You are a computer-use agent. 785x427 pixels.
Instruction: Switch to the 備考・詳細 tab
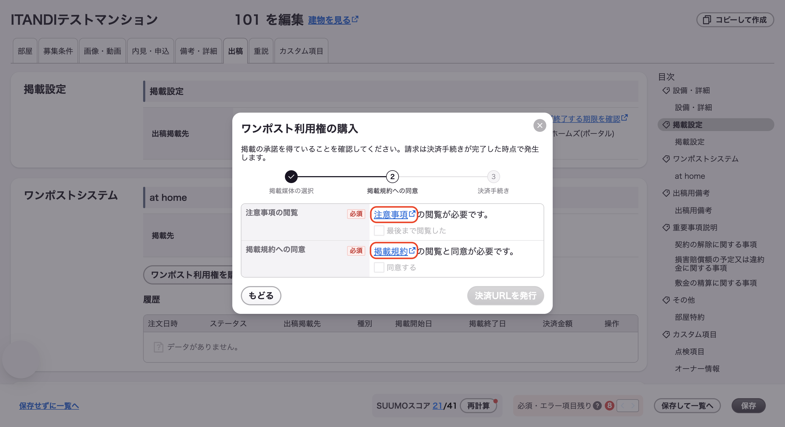click(x=198, y=51)
